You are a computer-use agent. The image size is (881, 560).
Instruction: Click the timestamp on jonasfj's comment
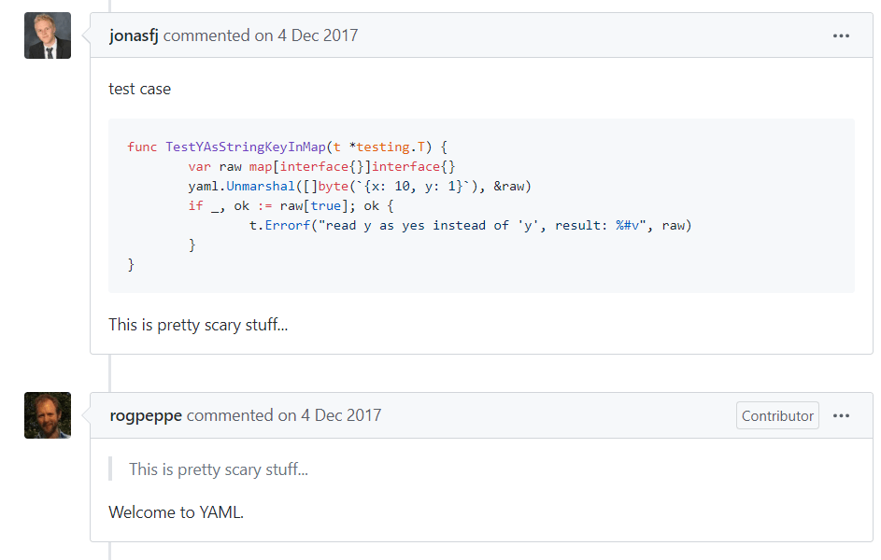coord(318,36)
